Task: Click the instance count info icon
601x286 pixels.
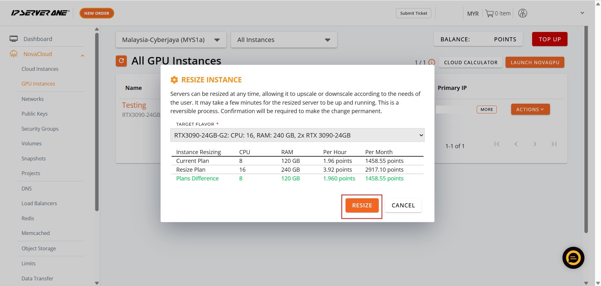Action: (432, 62)
